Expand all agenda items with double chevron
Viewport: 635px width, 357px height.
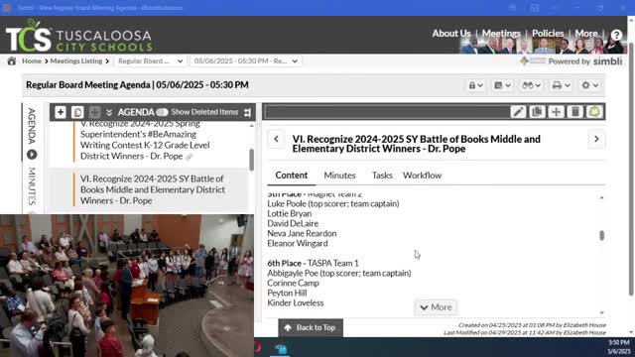pos(109,112)
